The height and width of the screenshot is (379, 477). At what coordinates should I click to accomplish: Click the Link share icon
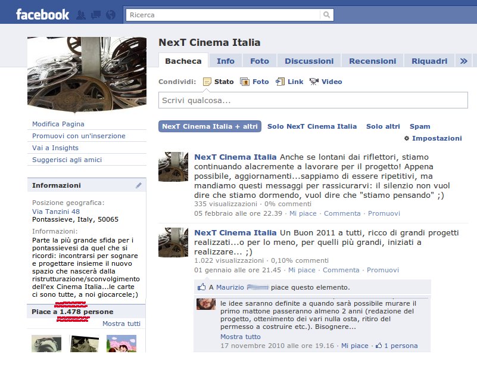[x=280, y=82]
